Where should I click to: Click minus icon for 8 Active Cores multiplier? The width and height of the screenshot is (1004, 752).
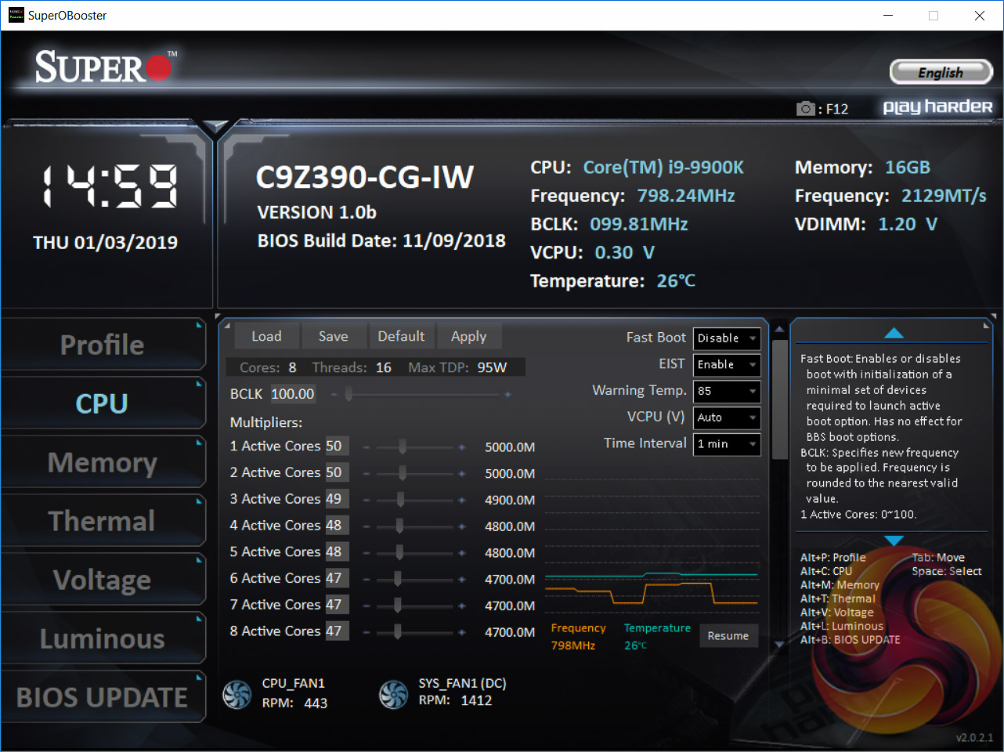pyautogui.click(x=366, y=632)
